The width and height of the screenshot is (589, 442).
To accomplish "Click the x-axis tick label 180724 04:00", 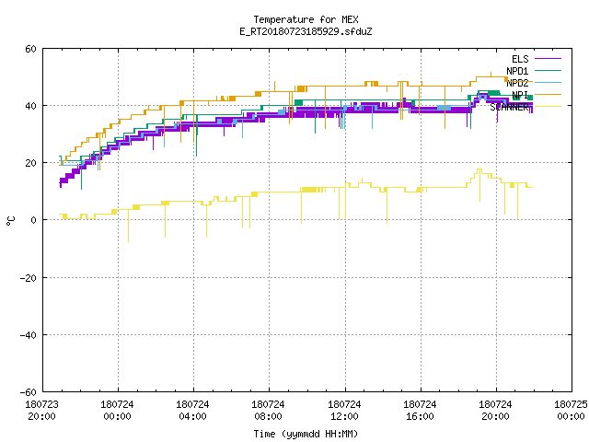I will pyautogui.click(x=192, y=411).
